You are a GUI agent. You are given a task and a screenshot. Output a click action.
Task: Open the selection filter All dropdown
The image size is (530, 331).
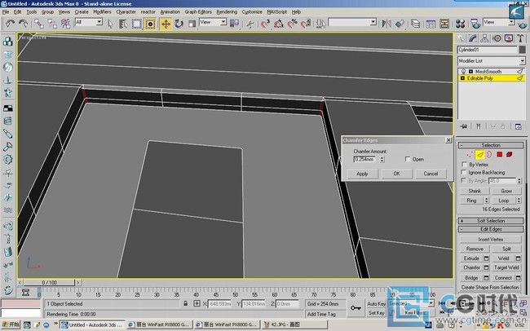click(x=99, y=22)
